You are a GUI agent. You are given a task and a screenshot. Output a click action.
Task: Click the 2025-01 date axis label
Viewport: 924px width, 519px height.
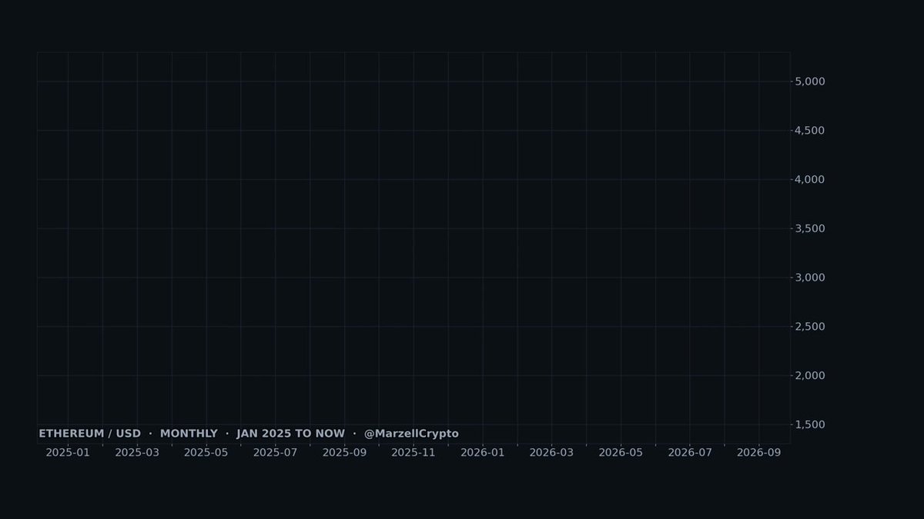point(68,453)
